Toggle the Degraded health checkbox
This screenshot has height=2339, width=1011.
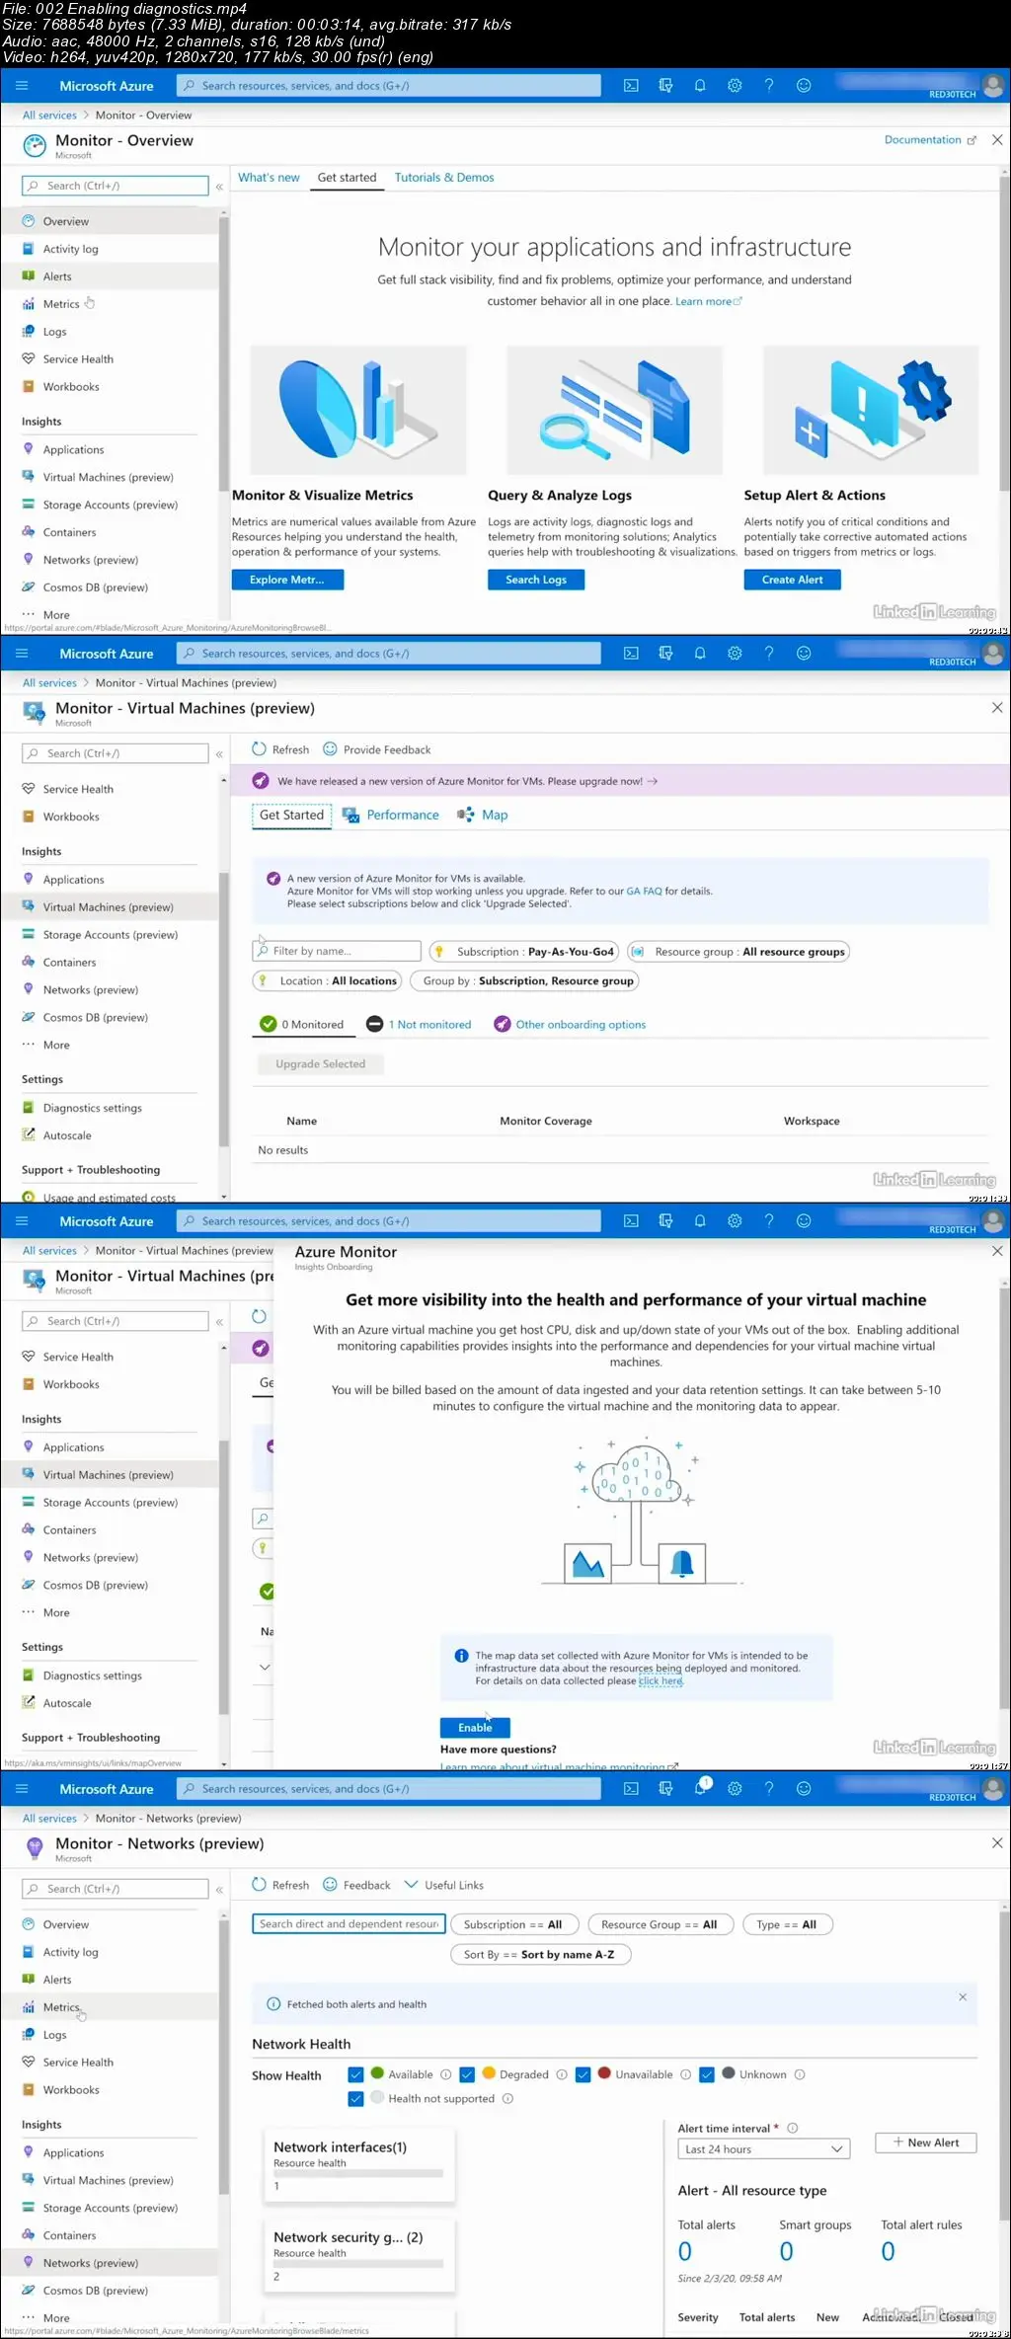point(467,2074)
